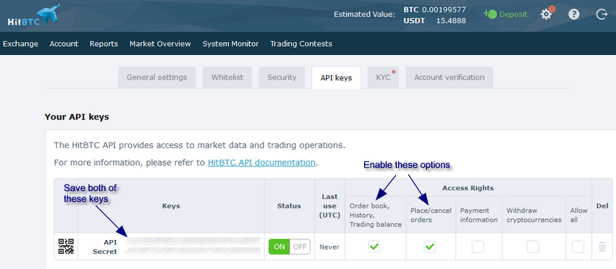This screenshot has height=269, width=616.
Task: Click the 'Status' column header
Action: point(289,206)
